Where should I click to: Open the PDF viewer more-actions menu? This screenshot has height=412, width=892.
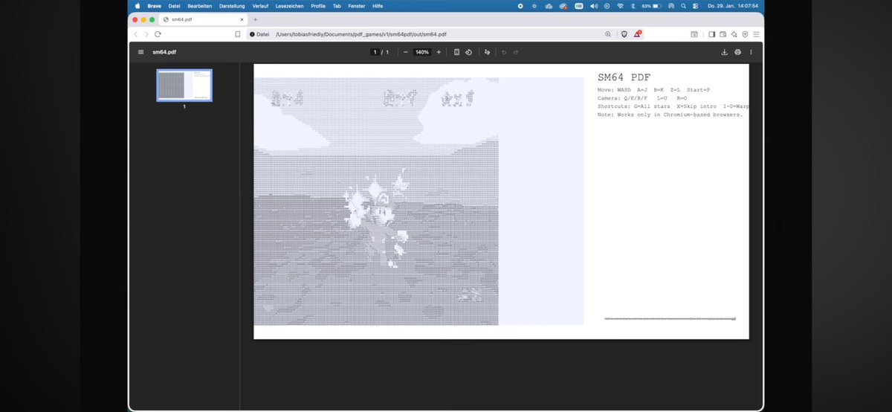[751, 52]
